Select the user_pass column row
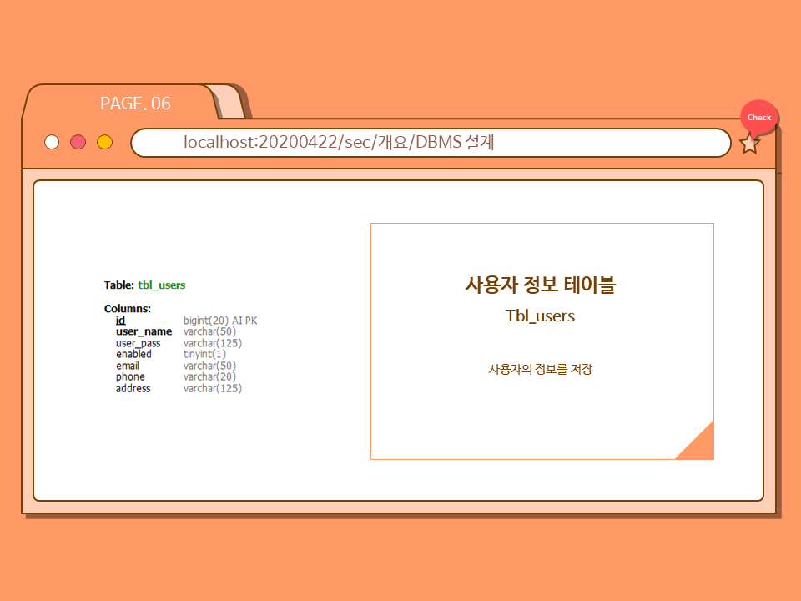The height and width of the screenshot is (601, 801). pyautogui.click(x=138, y=343)
